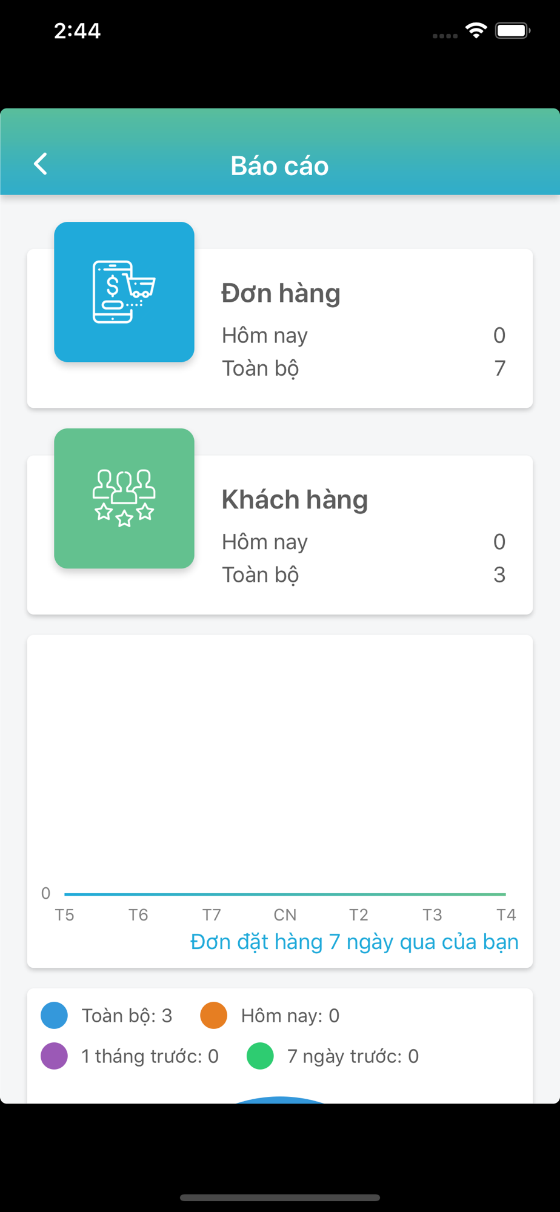Select the purple 1 tháng trước dot
This screenshot has height=1212, width=560.
point(54,1056)
